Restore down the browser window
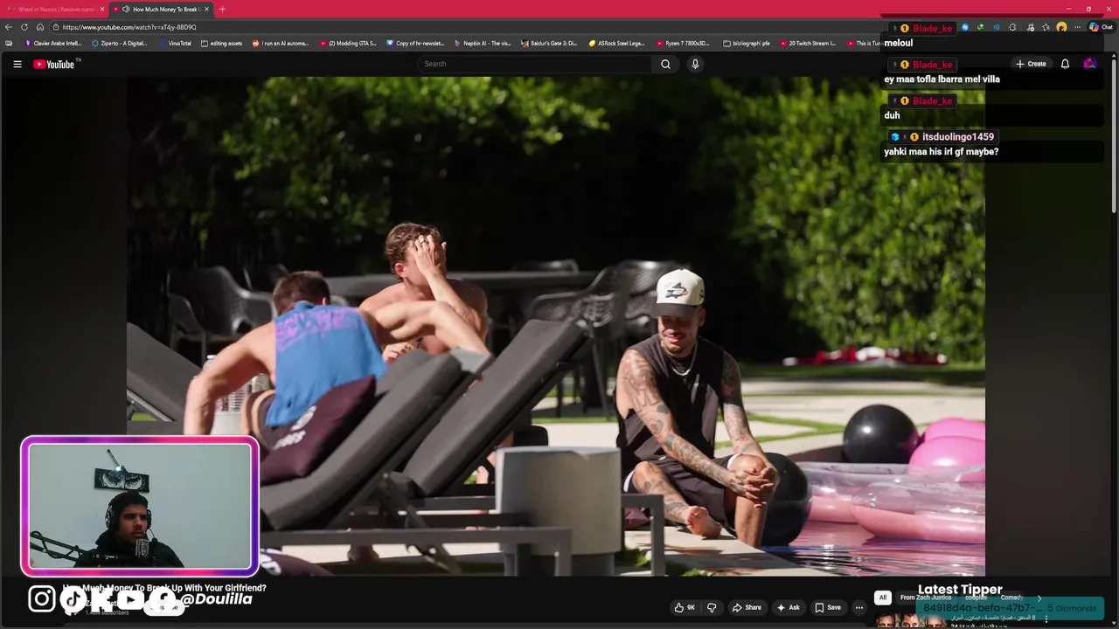The height and width of the screenshot is (629, 1119). coord(1088,9)
